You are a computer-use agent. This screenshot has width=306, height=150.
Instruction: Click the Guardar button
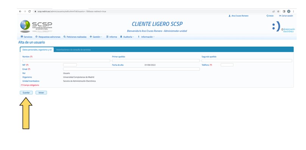point(26,93)
